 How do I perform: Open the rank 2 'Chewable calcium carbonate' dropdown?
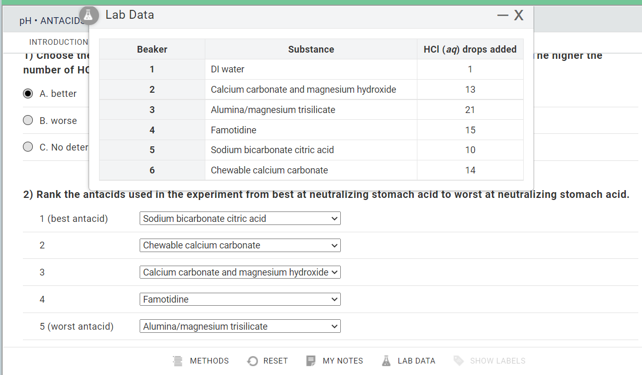240,245
